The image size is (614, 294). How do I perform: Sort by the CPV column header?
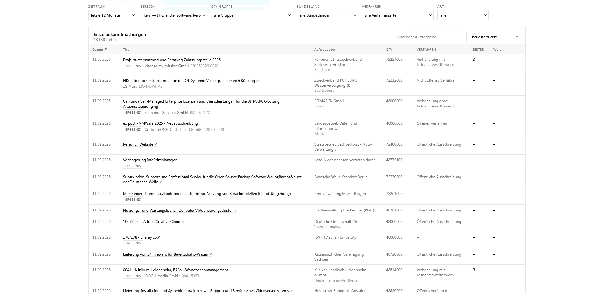pyautogui.click(x=389, y=49)
